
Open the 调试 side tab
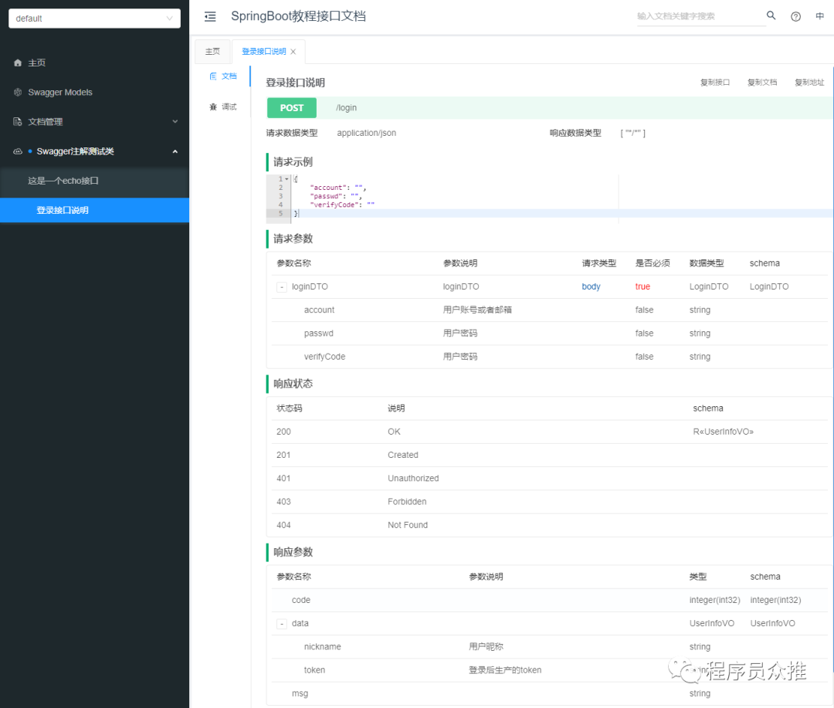223,107
